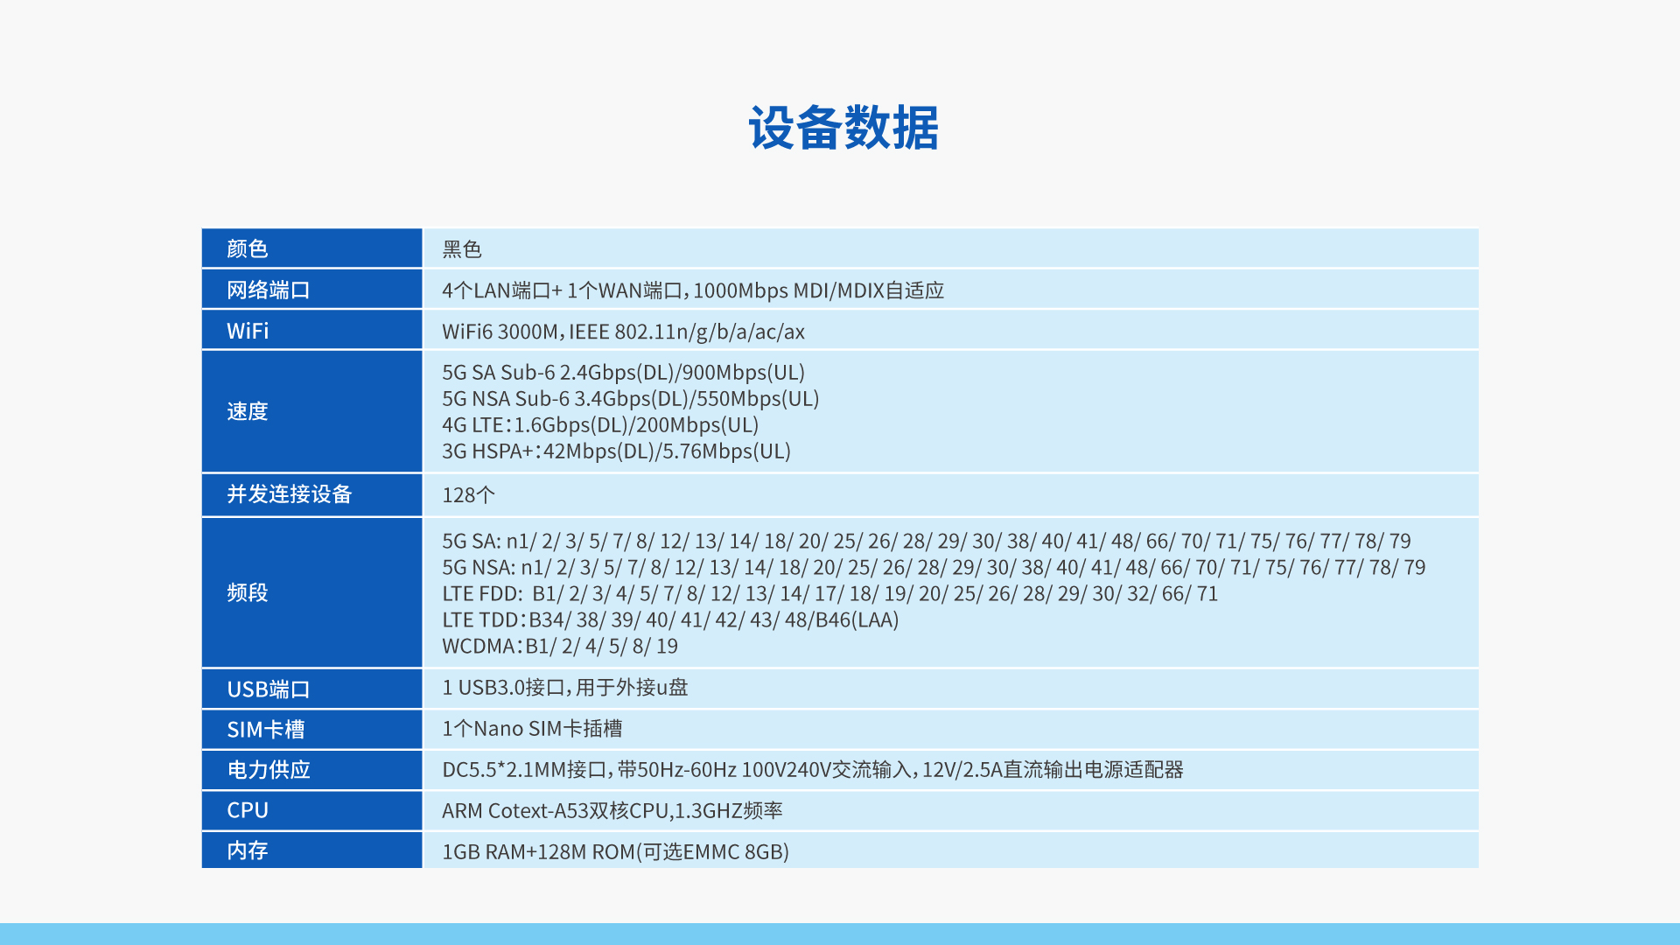Click the 1 USB3.0接口 description
The width and height of the screenshot is (1680, 945).
[x=564, y=688]
